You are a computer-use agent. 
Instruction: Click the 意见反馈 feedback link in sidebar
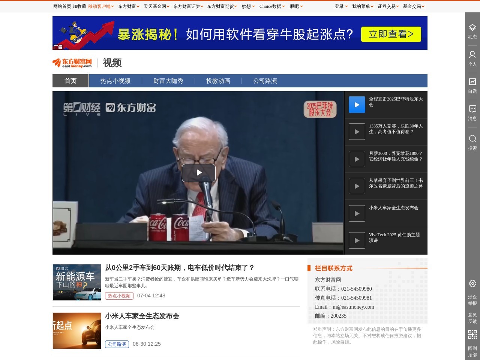[472, 318]
